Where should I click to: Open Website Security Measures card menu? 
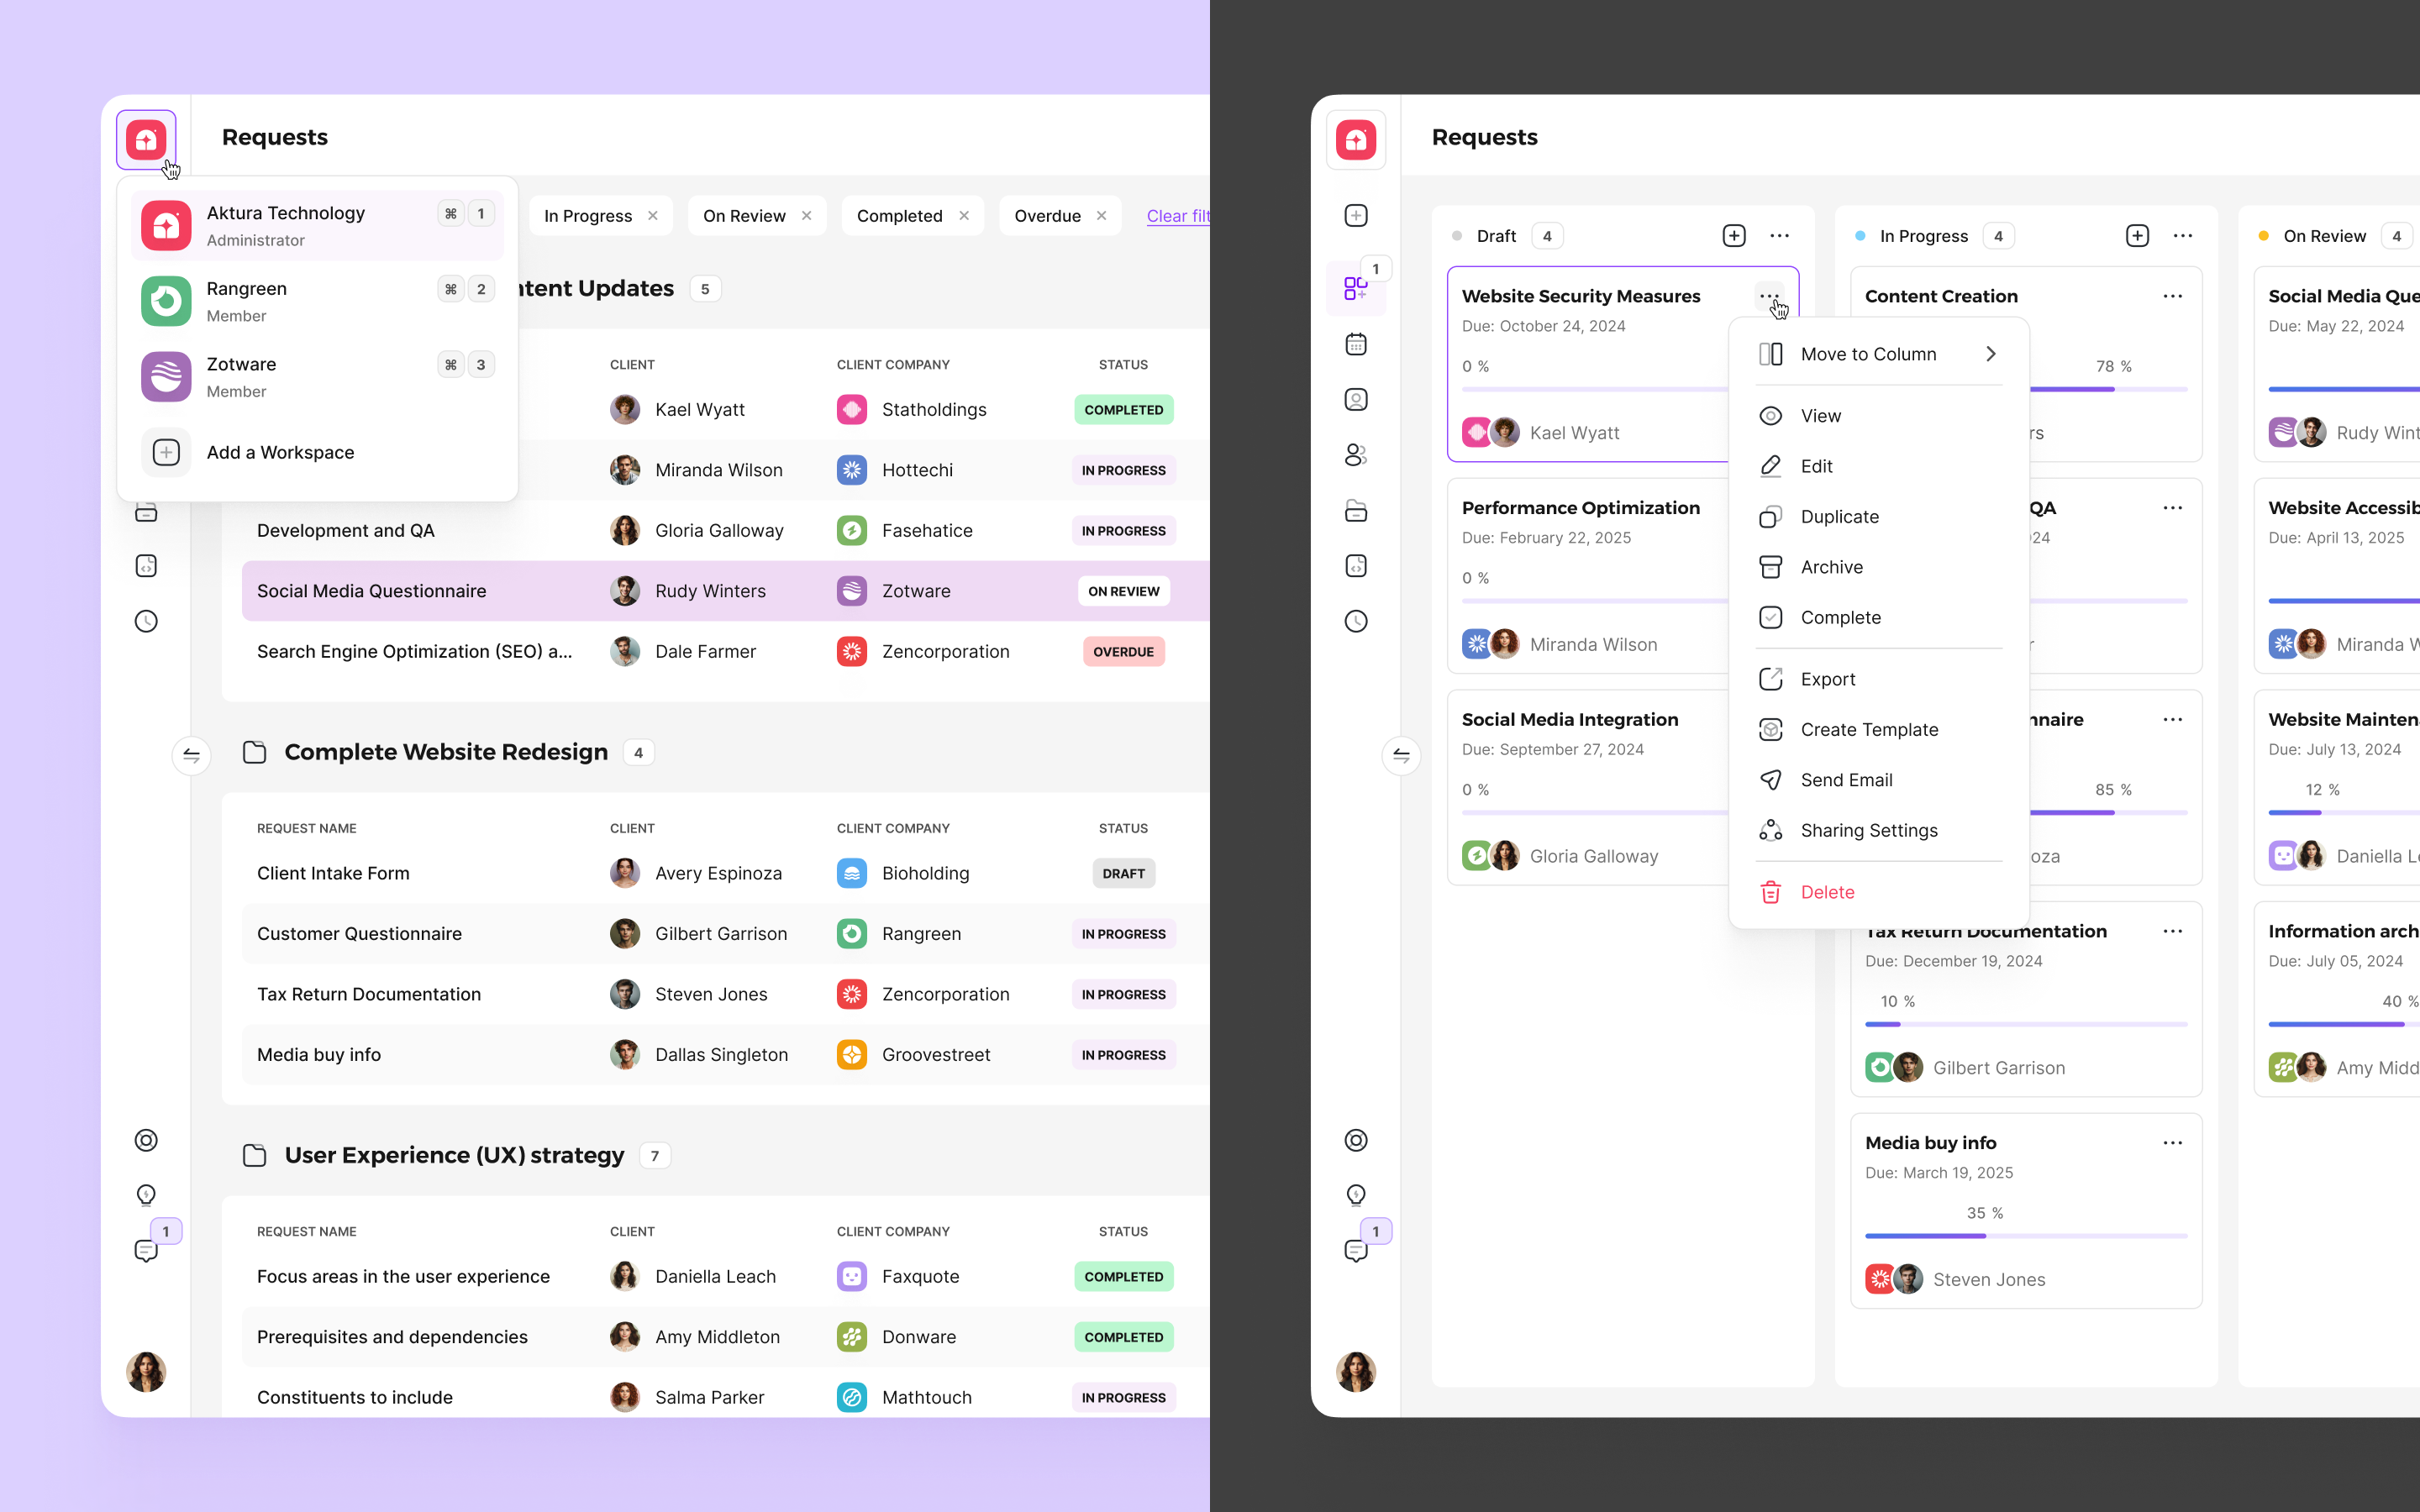[x=1769, y=296]
